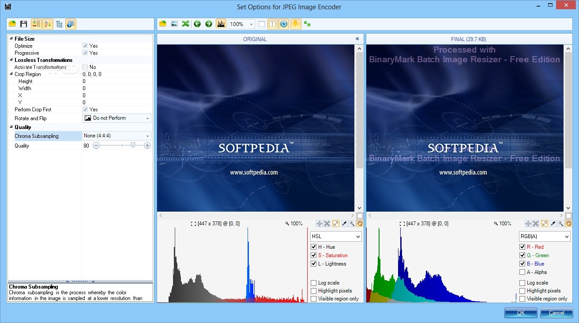Enable Log scale for HSL histogram

[x=313, y=283]
